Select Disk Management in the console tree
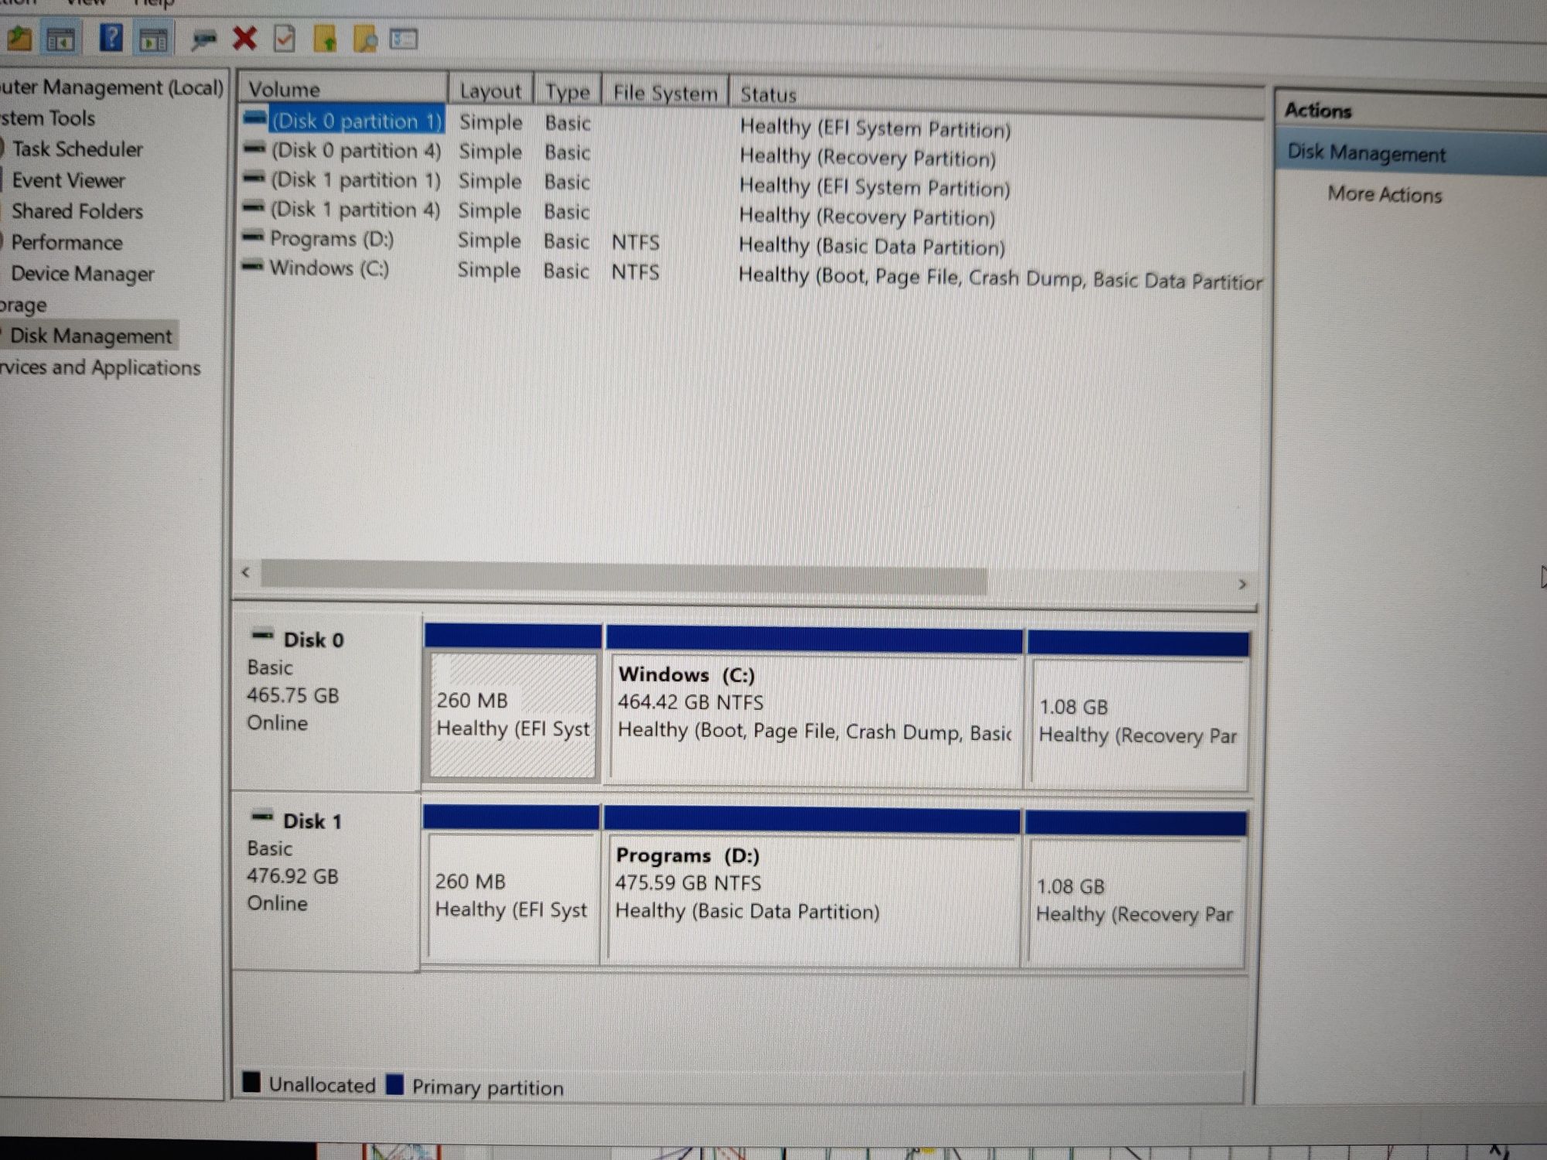Image resolution: width=1547 pixels, height=1160 pixels. [x=90, y=336]
